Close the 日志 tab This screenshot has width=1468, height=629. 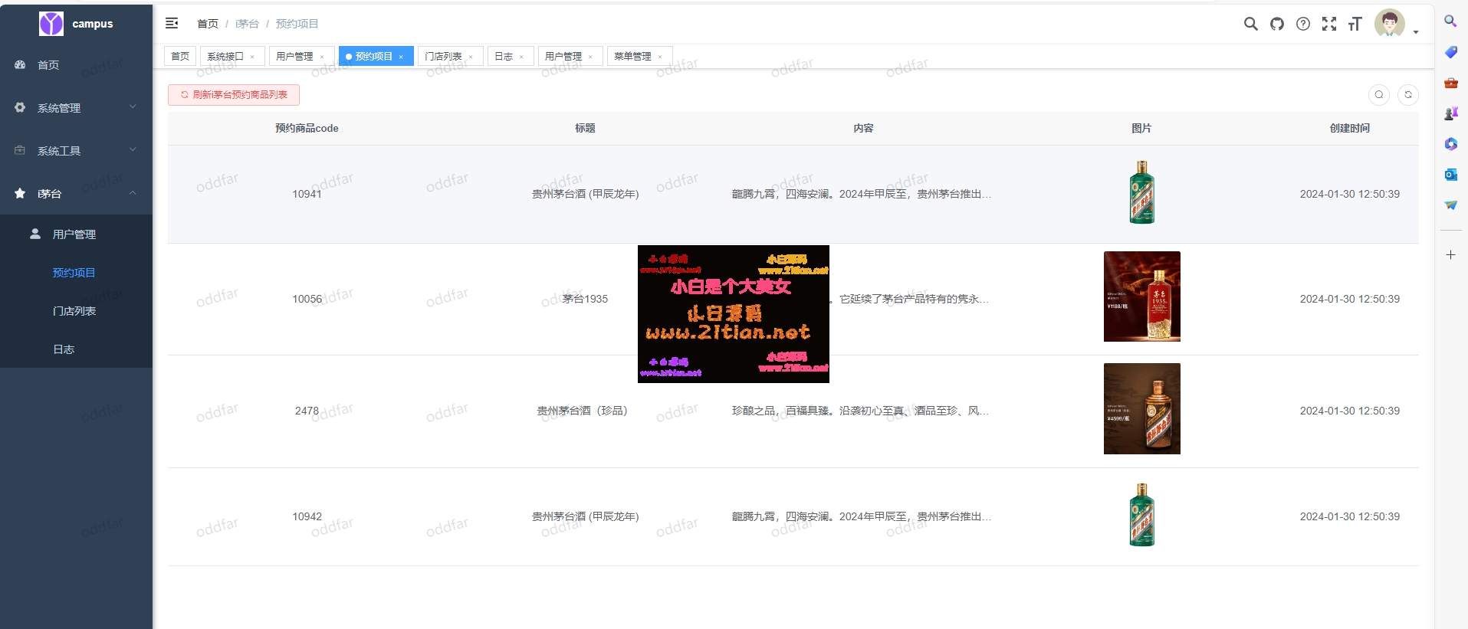pos(521,57)
